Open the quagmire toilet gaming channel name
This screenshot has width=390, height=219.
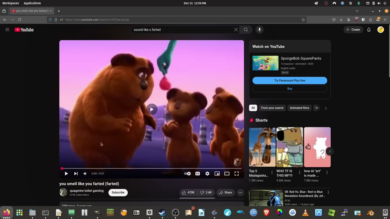87,191
